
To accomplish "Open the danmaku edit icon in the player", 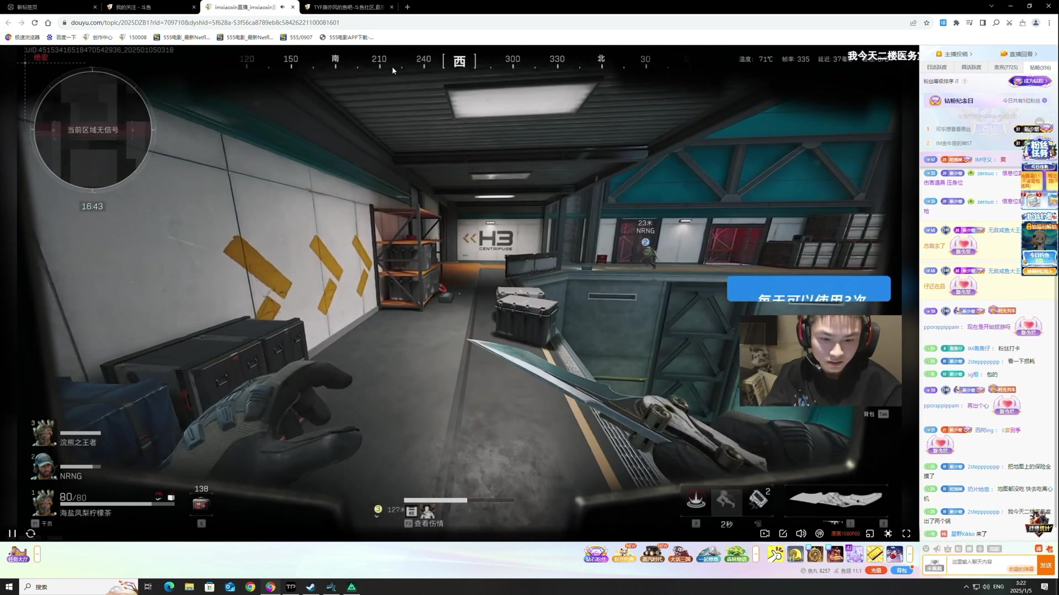I will (783, 533).
